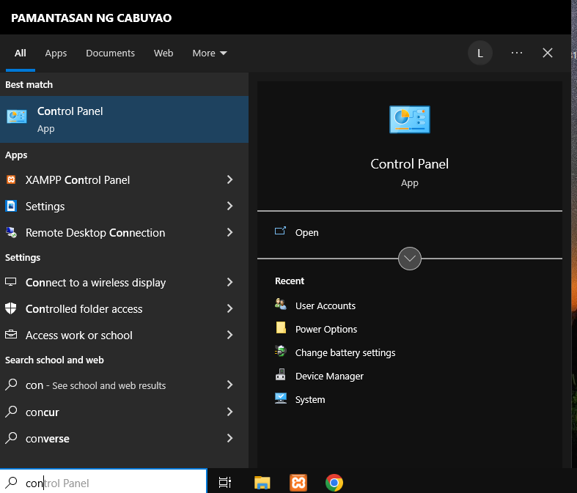Click the magnifier icon beside 'con' suggestion
Viewport: 577px width, 493px height.
point(12,385)
